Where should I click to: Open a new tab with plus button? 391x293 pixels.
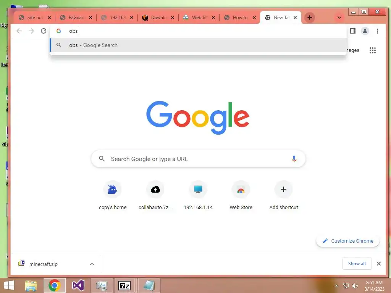pyautogui.click(x=309, y=18)
